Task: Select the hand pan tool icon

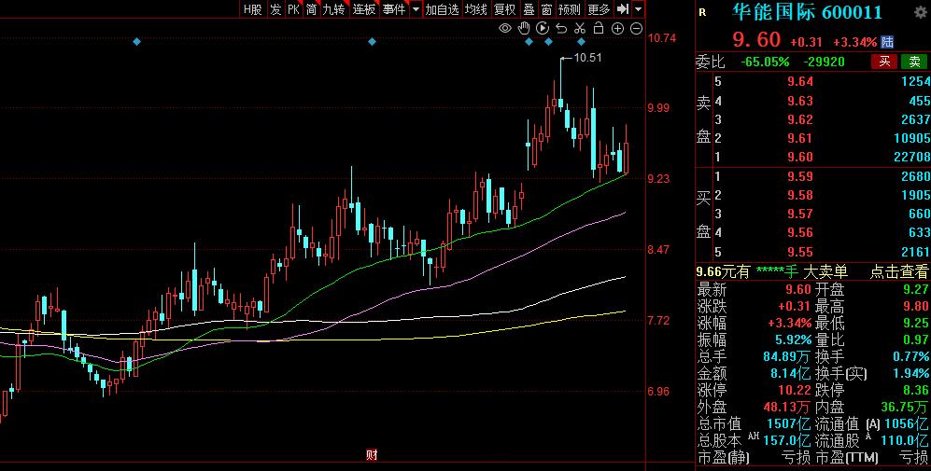Action: pyautogui.click(x=524, y=29)
